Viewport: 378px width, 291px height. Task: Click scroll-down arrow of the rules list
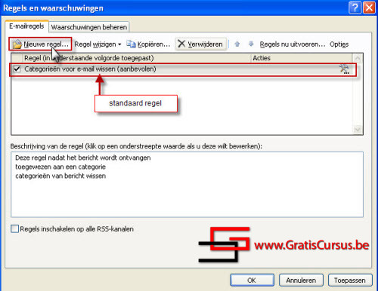click(x=358, y=130)
